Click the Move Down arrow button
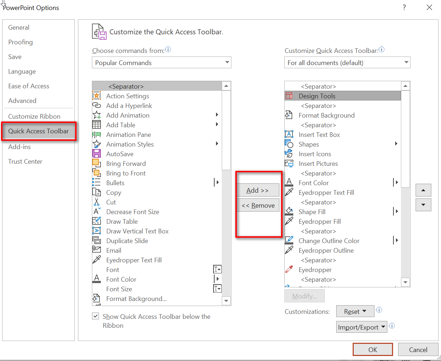Screen dimensions: 441x361 point(423,205)
